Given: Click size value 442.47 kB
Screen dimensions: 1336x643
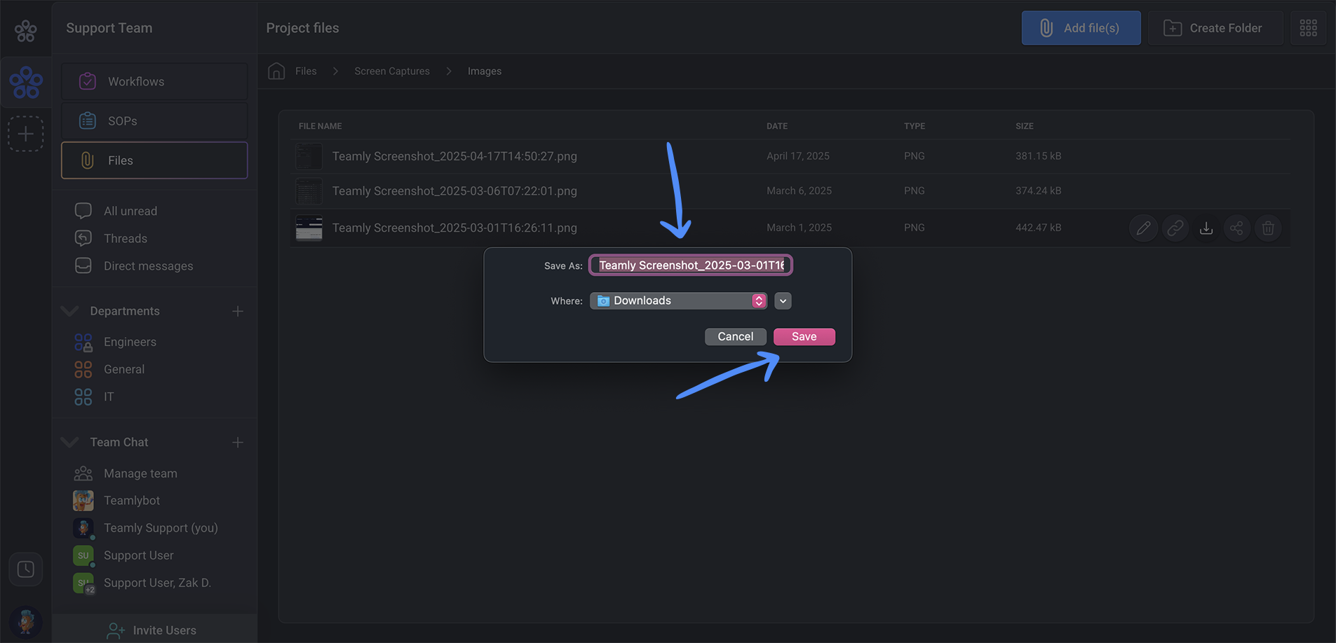Looking at the screenshot, I should coord(1038,228).
